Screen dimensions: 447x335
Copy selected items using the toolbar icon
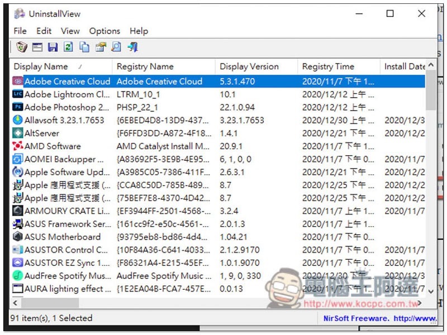[x=84, y=47]
